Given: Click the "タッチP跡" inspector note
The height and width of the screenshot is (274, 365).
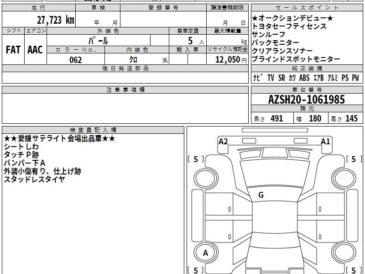Looking at the screenshot, I should click(x=21, y=155).
